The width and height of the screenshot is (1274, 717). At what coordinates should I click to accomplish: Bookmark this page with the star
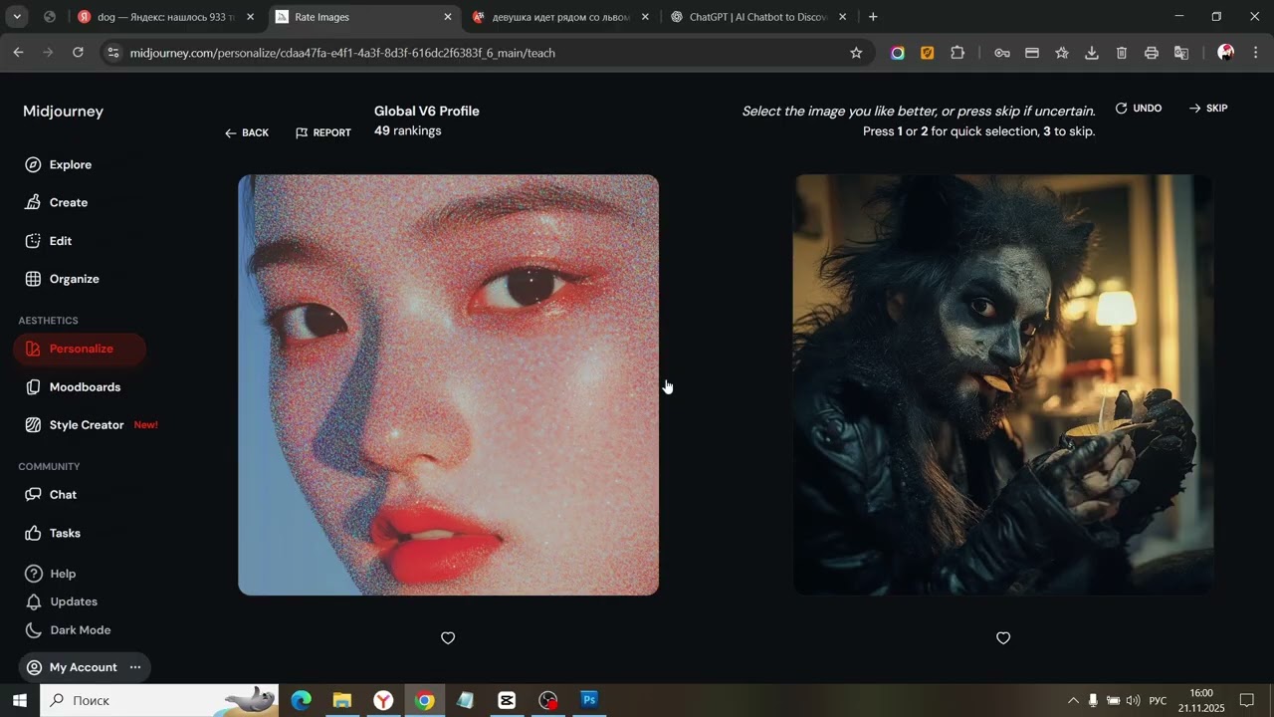(856, 53)
